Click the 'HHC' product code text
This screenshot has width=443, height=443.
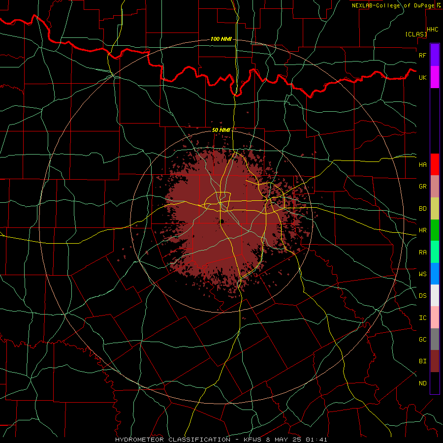433,30
